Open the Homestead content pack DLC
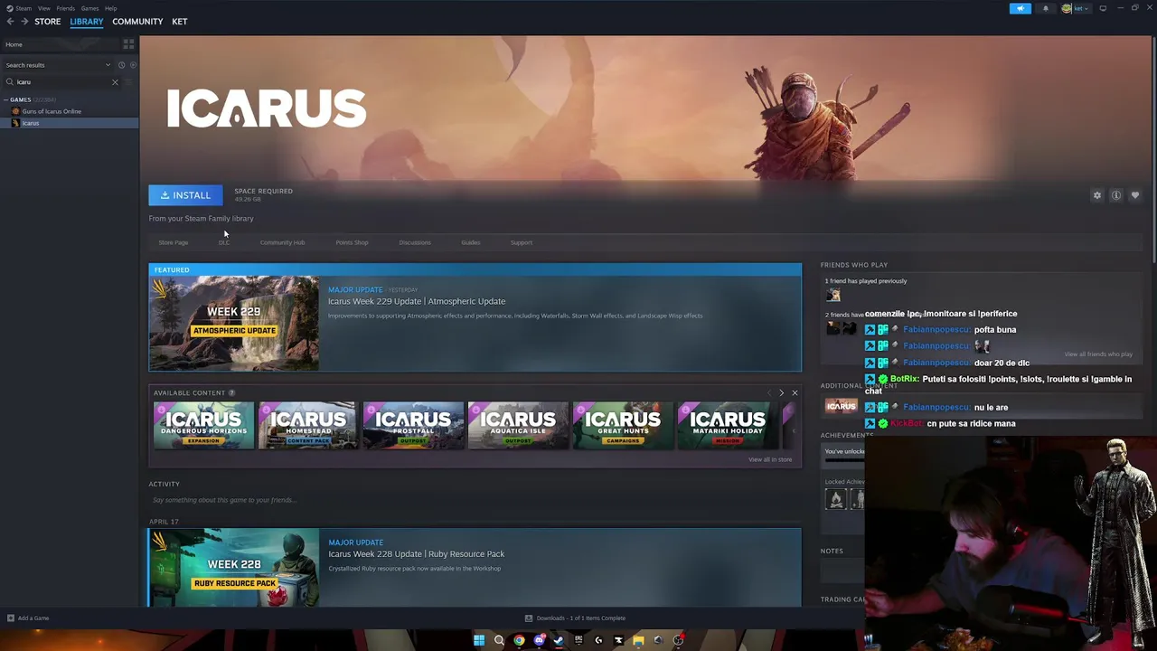The width and height of the screenshot is (1157, 651). [x=308, y=426]
